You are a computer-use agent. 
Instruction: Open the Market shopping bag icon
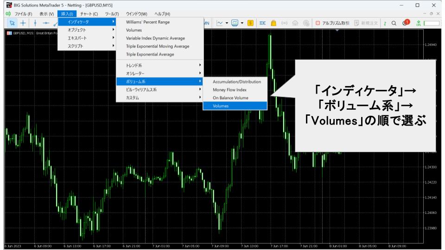[x=273, y=23]
